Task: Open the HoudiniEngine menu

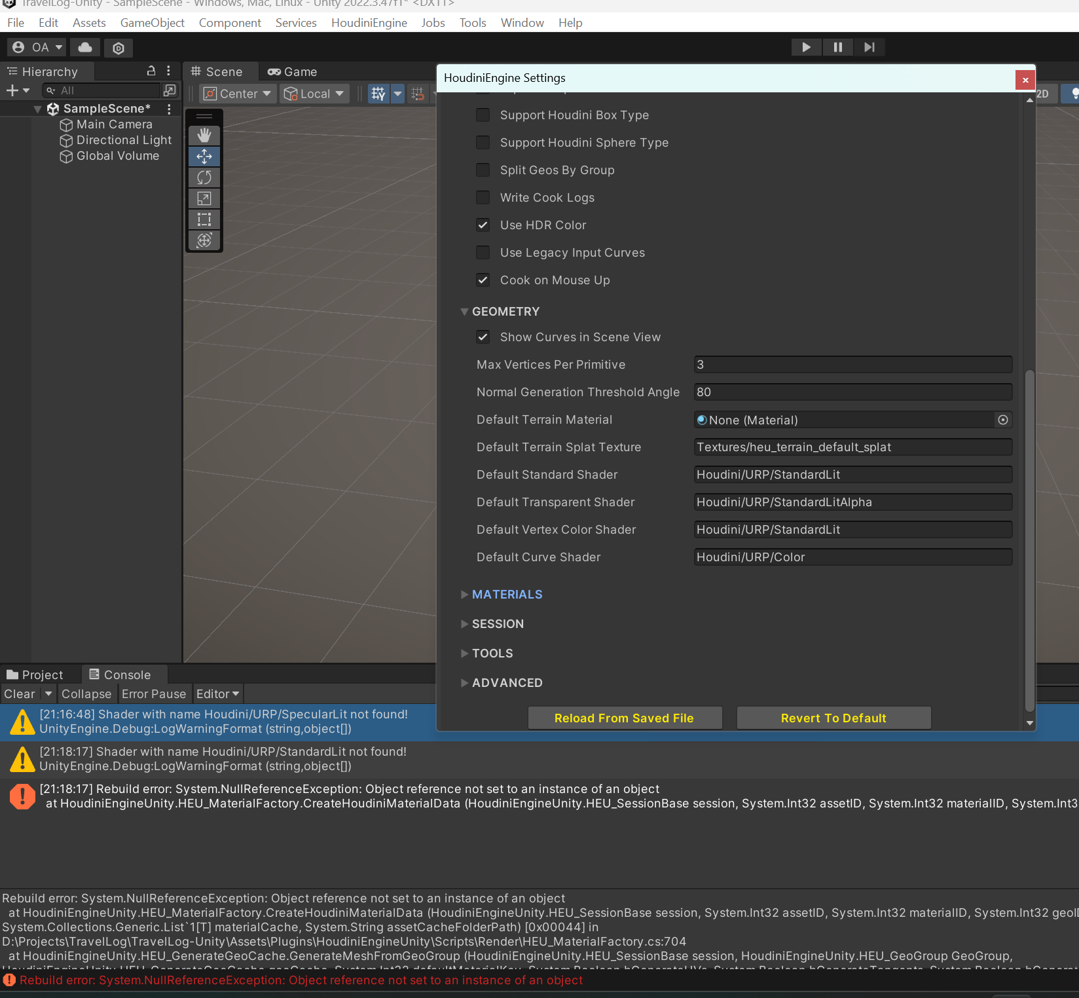Action: tap(369, 23)
